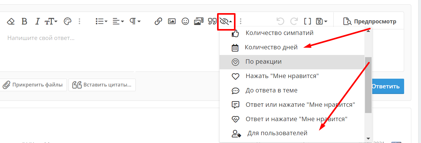Click the user tag icon beside Для пользователей
The image size is (421, 143).
(236, 134)
